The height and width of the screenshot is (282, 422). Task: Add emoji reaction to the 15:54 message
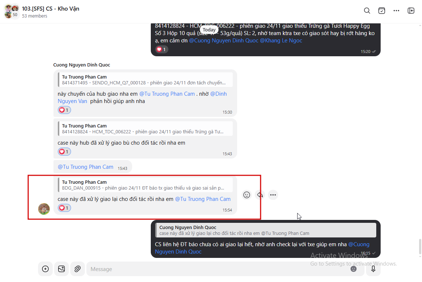[x=247, y=195]
